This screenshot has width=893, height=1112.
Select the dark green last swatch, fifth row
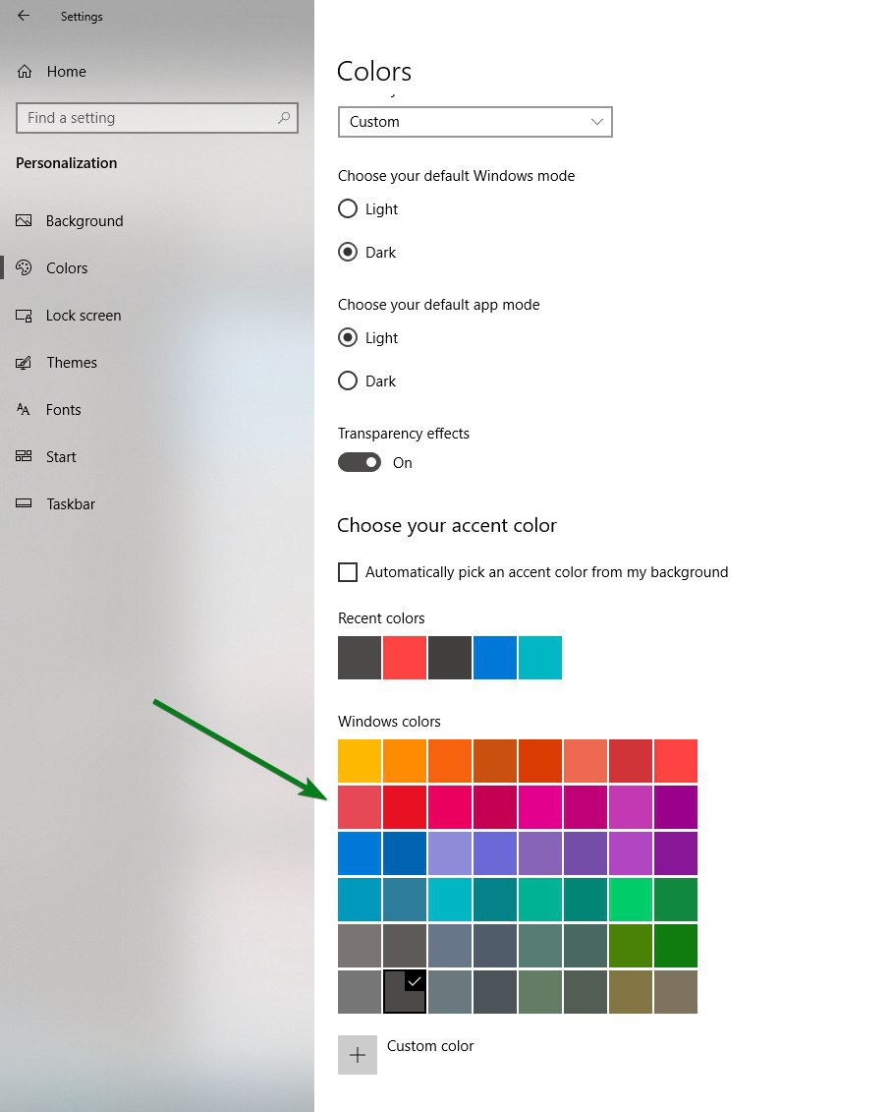[676, 945]
